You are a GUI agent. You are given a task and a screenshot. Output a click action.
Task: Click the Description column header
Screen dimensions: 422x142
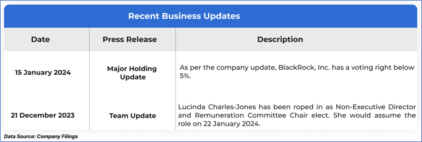[280, 39]
